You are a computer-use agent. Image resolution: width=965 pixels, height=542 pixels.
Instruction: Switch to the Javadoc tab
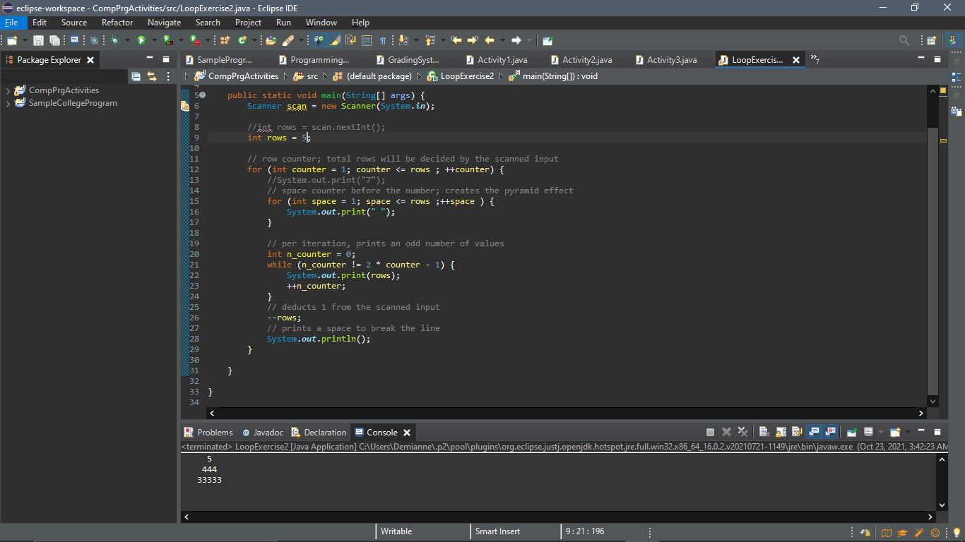(263, 433)
